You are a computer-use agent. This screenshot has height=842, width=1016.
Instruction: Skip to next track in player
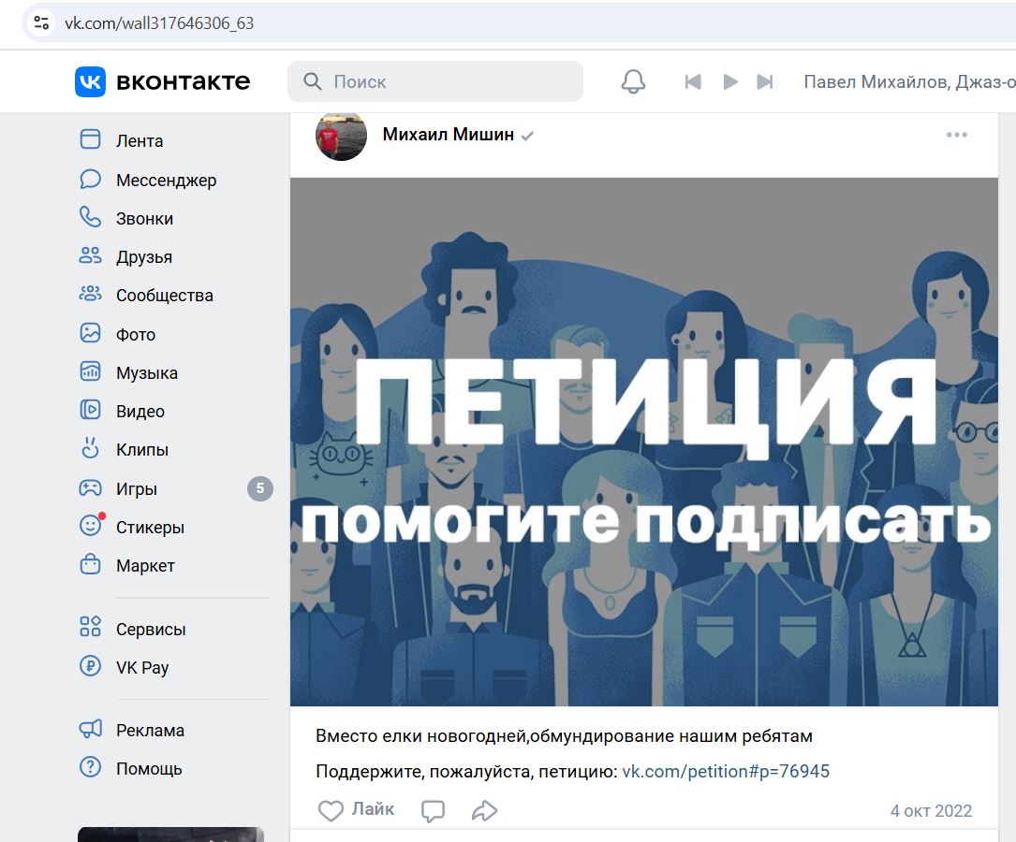[765, 81]
